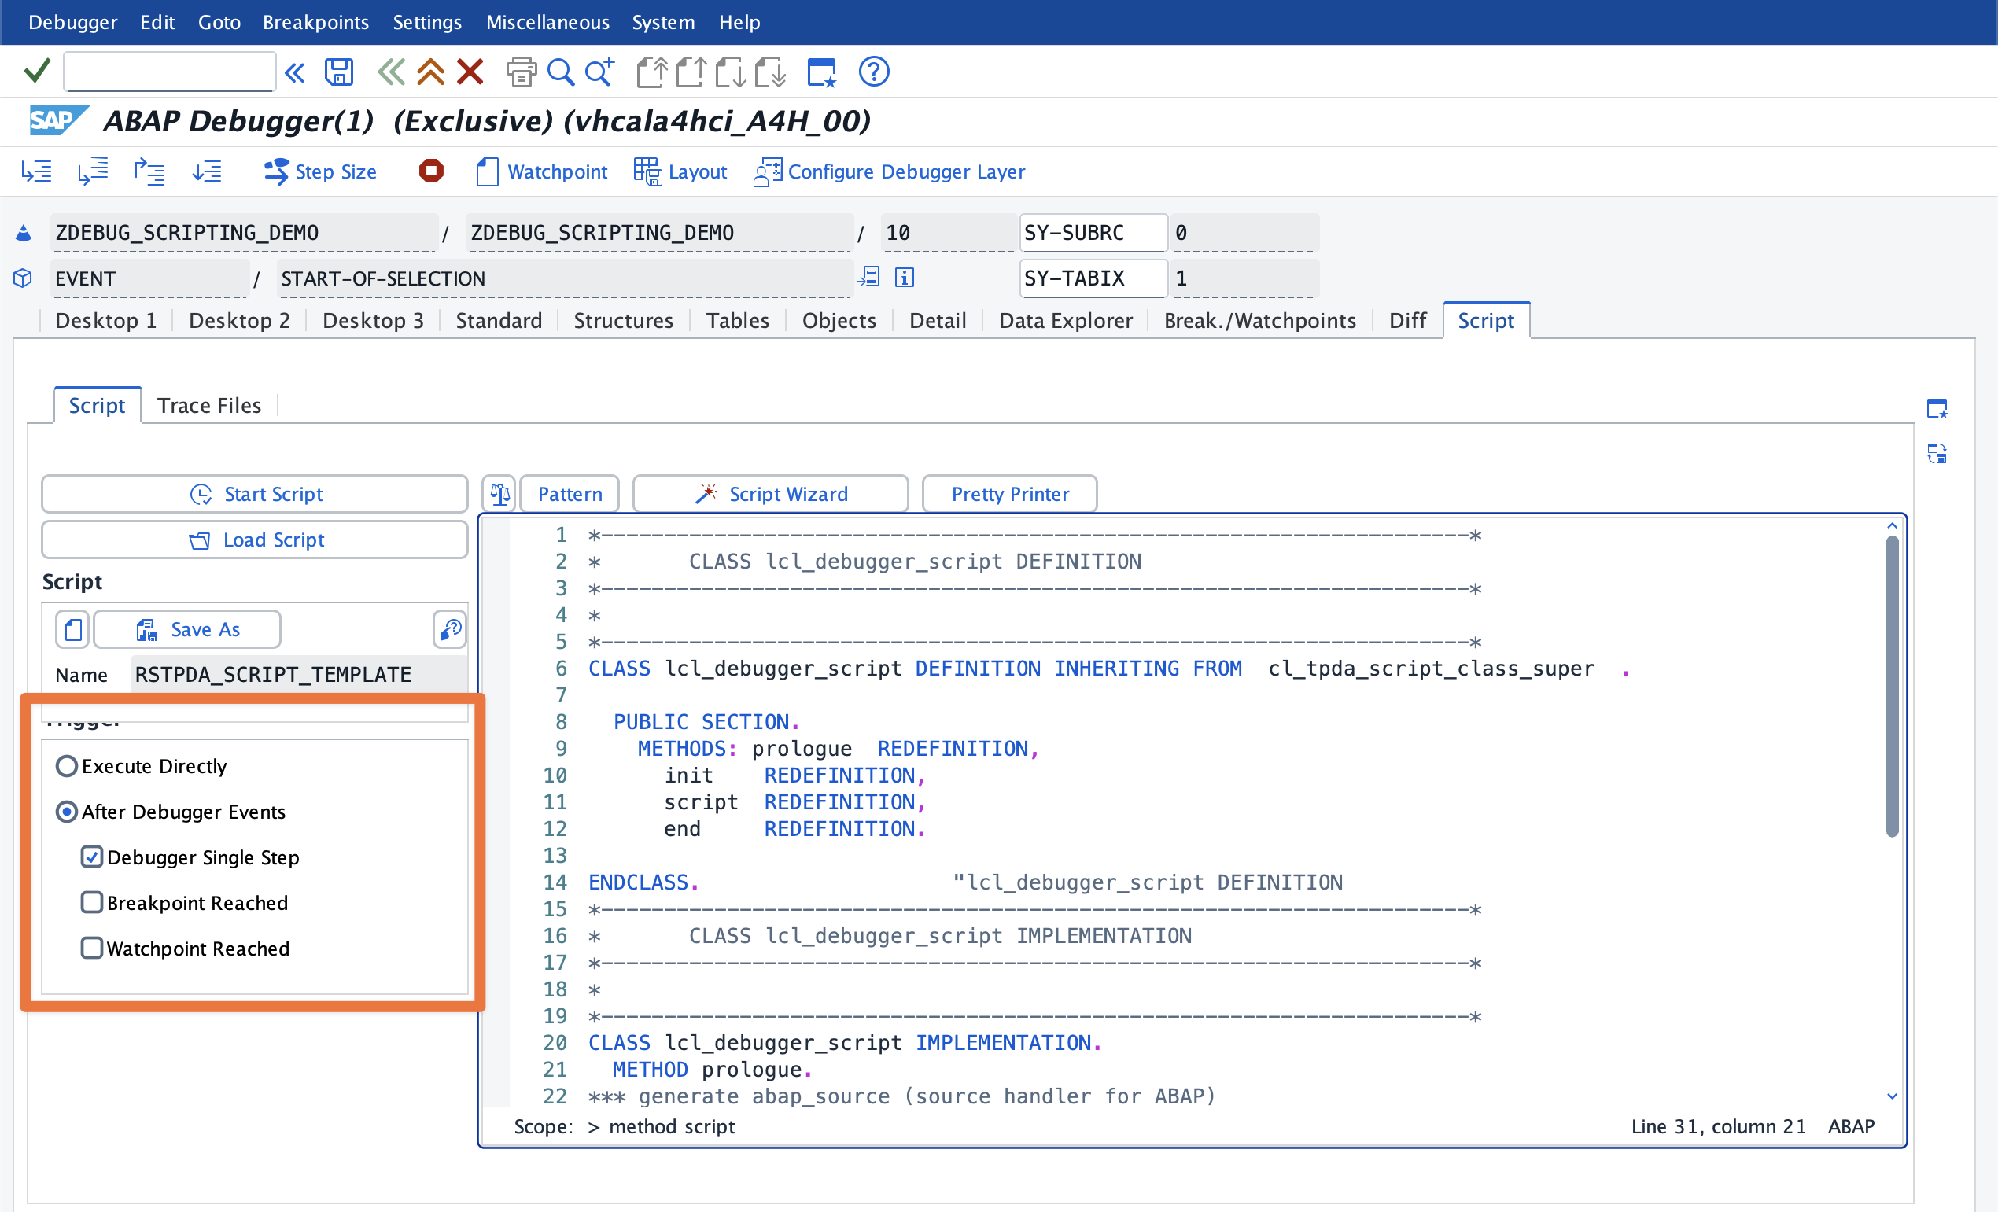The height and width of the screenshot is (1212, 1998).
Task: Click the Find magnifier icon
Action: click(x=560, y=72)
